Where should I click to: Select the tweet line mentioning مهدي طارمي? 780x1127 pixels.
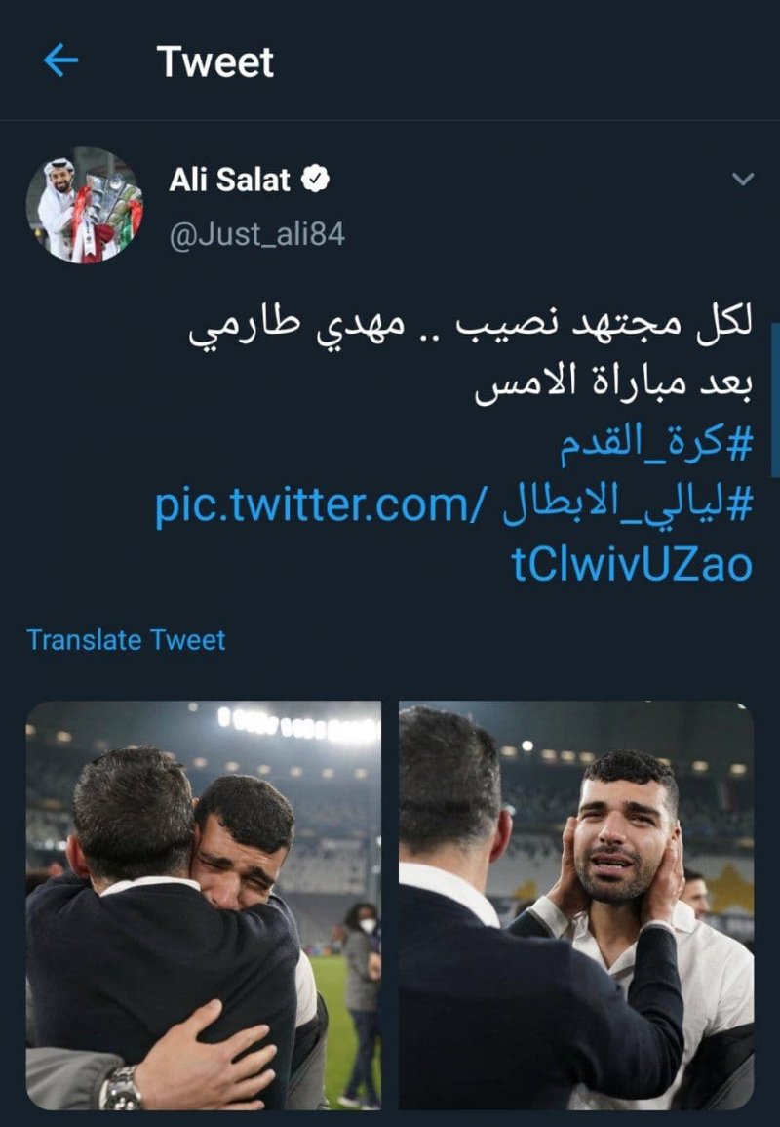[471, 327]
